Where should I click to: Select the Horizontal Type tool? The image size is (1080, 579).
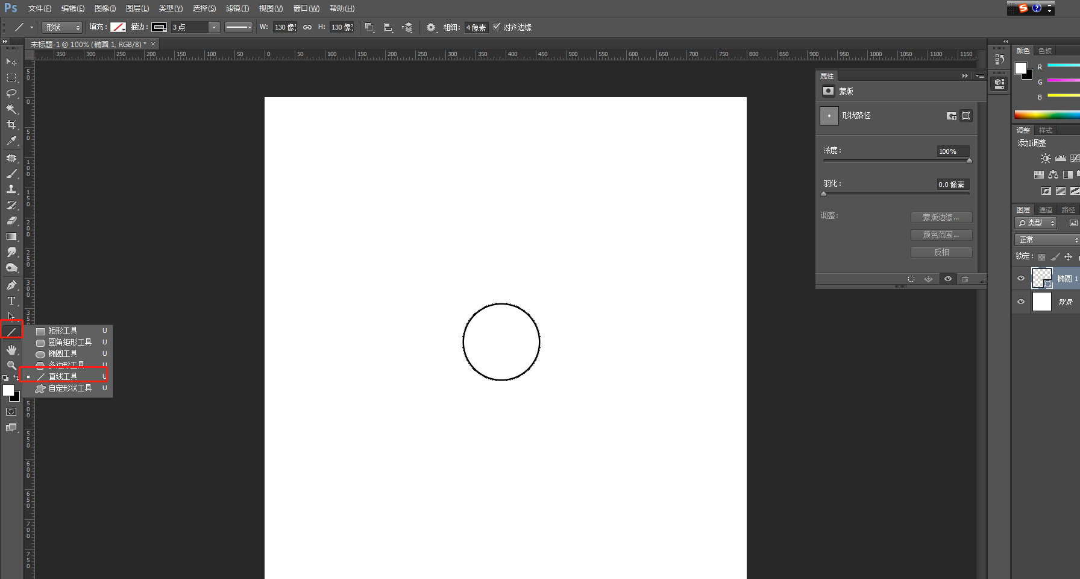pos(11,300)
